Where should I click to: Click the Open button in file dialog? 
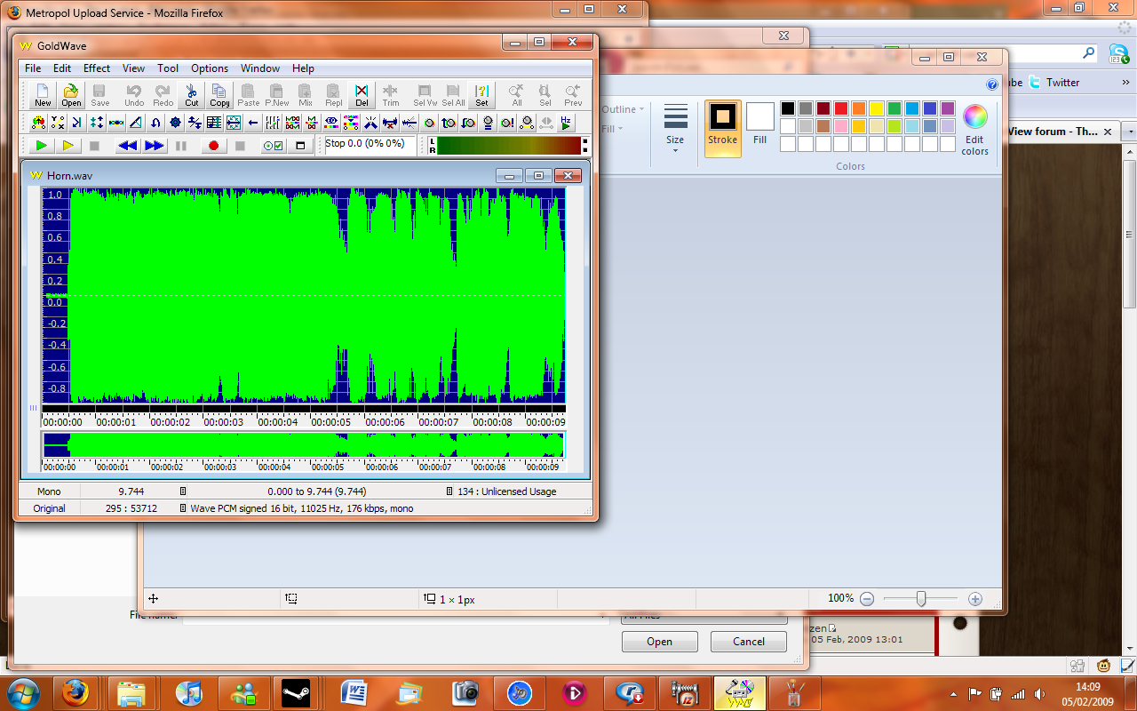[660, 642]
